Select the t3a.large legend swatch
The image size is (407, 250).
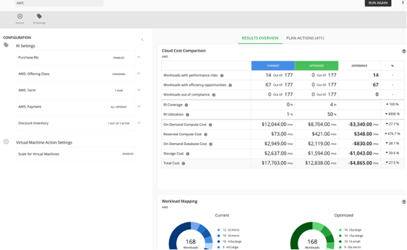point(340,230)
